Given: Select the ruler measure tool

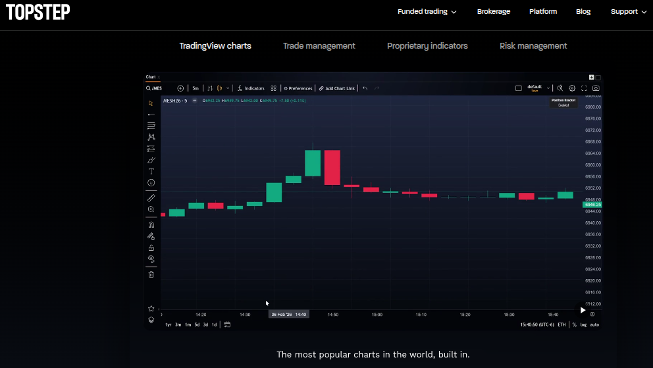Looking at the screenshot, I should coord(151,197).
